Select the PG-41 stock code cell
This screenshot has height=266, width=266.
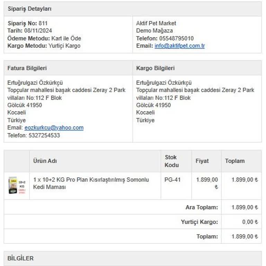click(x=172, y=180)
